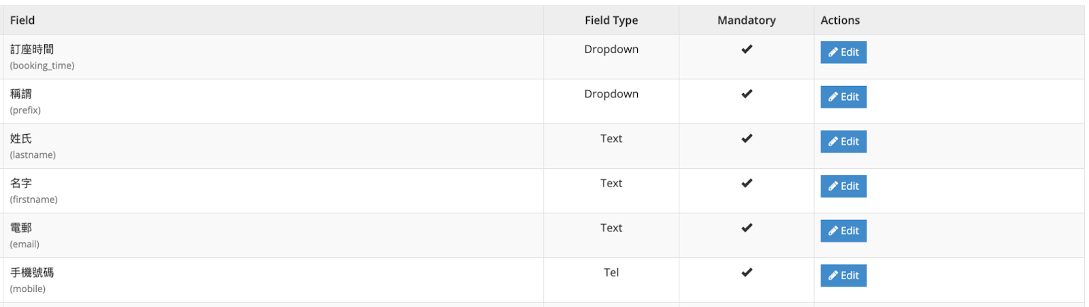
Task: Click mandatory checkmark in firstname row
Action: pyautogui.click(x=747, y=183)
